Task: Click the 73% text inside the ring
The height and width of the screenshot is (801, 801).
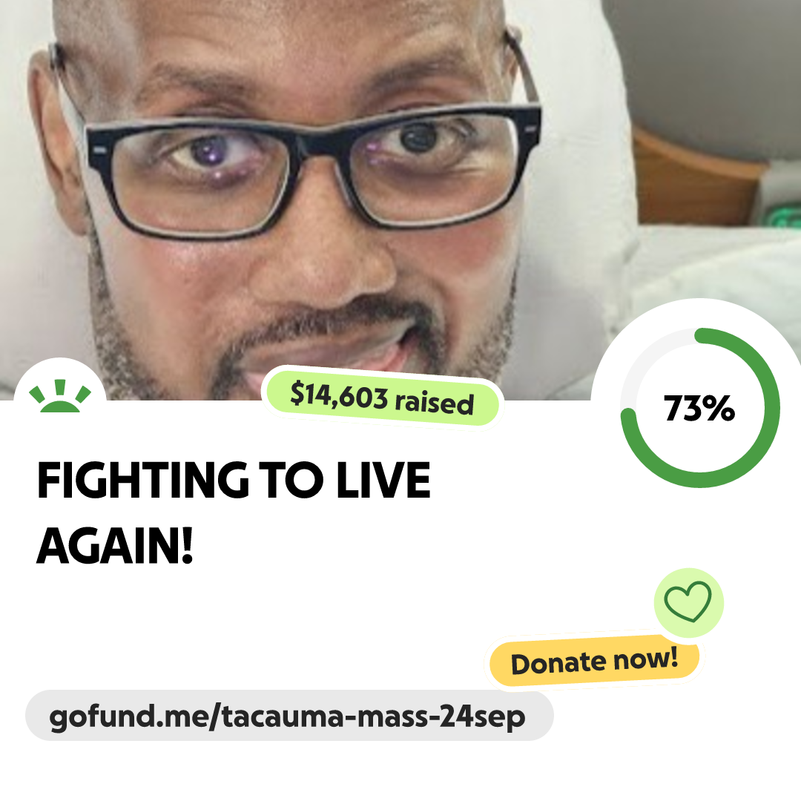Action: tap(699, 408)
